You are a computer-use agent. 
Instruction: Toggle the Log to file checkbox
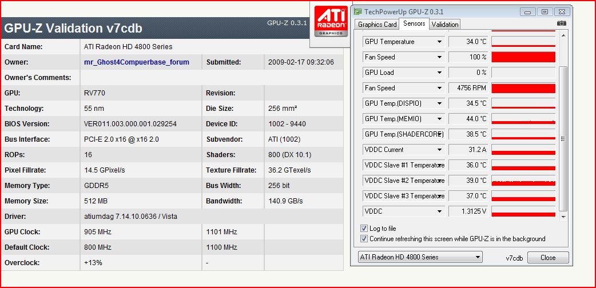coord(364,229)
